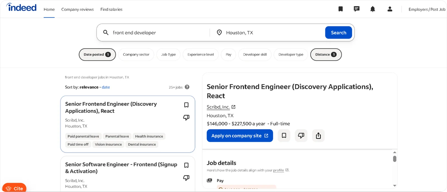Open the notifications bell
This screenshot has width=447, height=192.
(372, 9)
